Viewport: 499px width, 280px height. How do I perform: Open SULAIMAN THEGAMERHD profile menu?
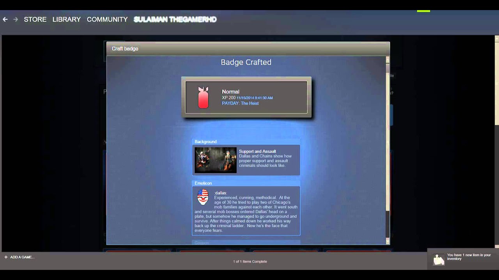(175, 19)
